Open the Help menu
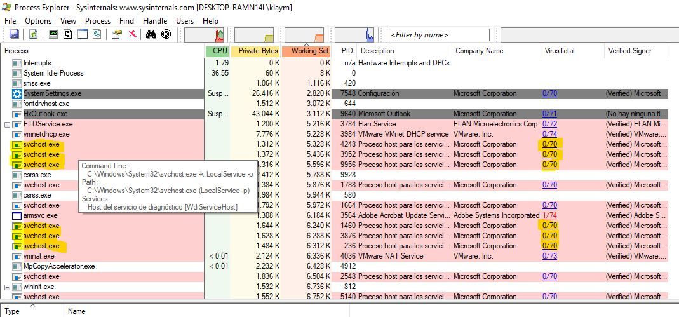 pos(210,21)
